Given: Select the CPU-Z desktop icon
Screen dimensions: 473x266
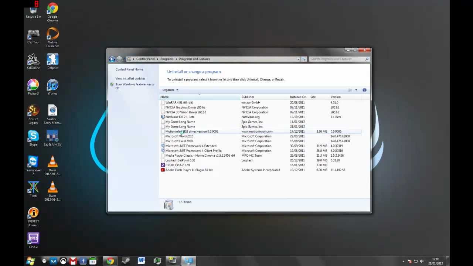Looking at the screenshot, I should point(33,241).
